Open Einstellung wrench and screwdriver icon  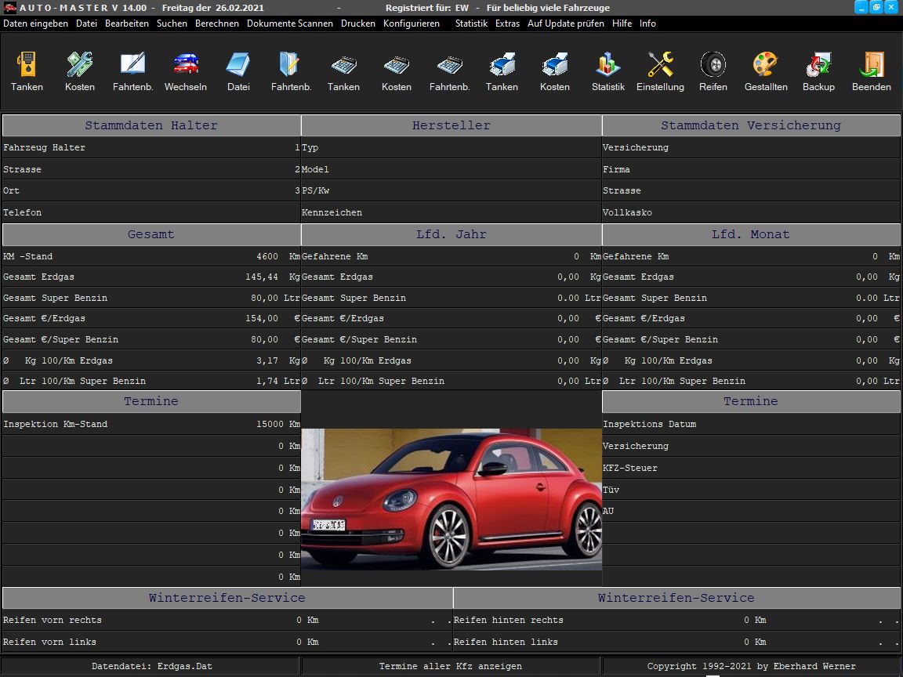(x=660, y=65)
